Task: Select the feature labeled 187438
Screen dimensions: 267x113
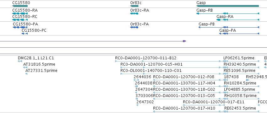Action: (231, 77)
